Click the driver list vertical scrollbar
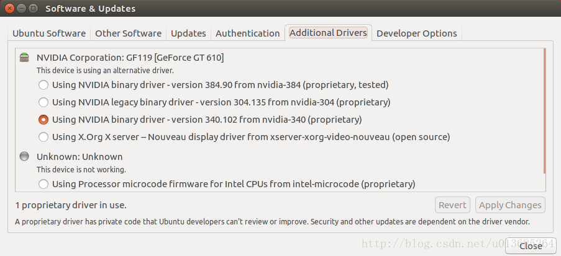Screen dimensions: 561x256 [544, 112]
